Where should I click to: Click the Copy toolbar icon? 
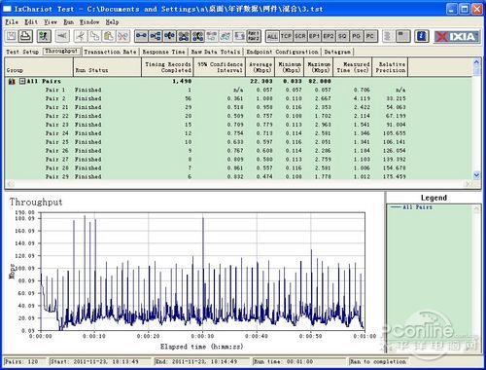click(x=94, y=36)
